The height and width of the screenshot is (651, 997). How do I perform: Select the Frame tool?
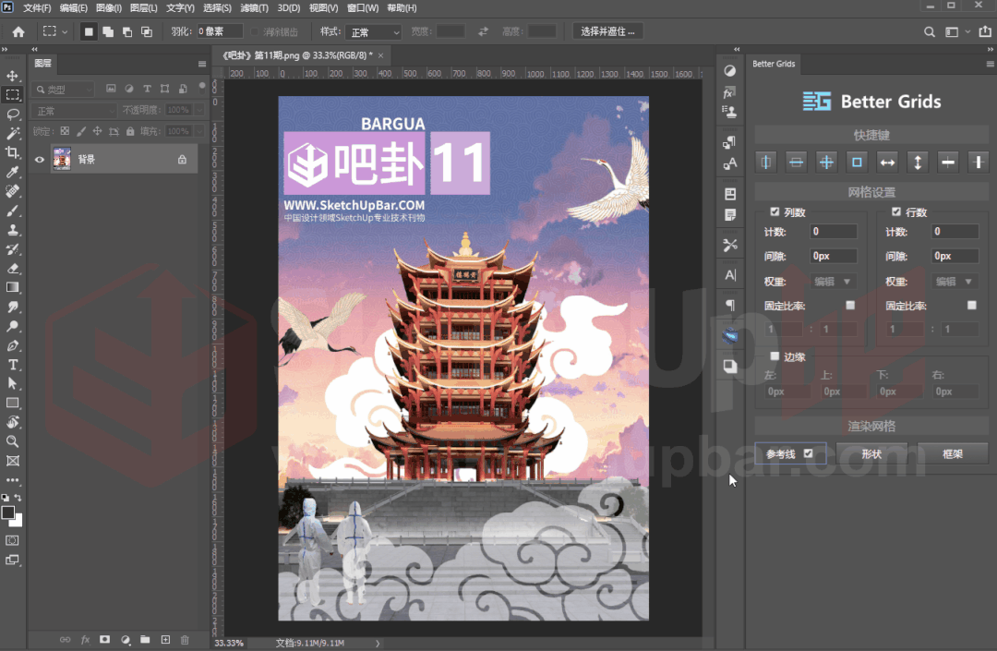tap(13, 461)
